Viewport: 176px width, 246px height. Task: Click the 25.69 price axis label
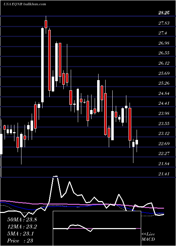[x=164, y=73]
